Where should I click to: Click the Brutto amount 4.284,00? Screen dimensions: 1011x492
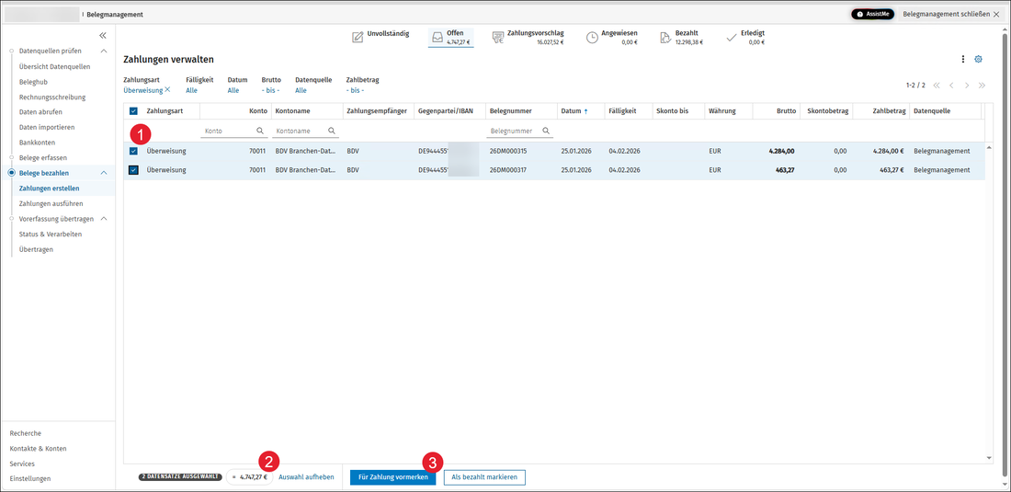click(x=781, y=151)
